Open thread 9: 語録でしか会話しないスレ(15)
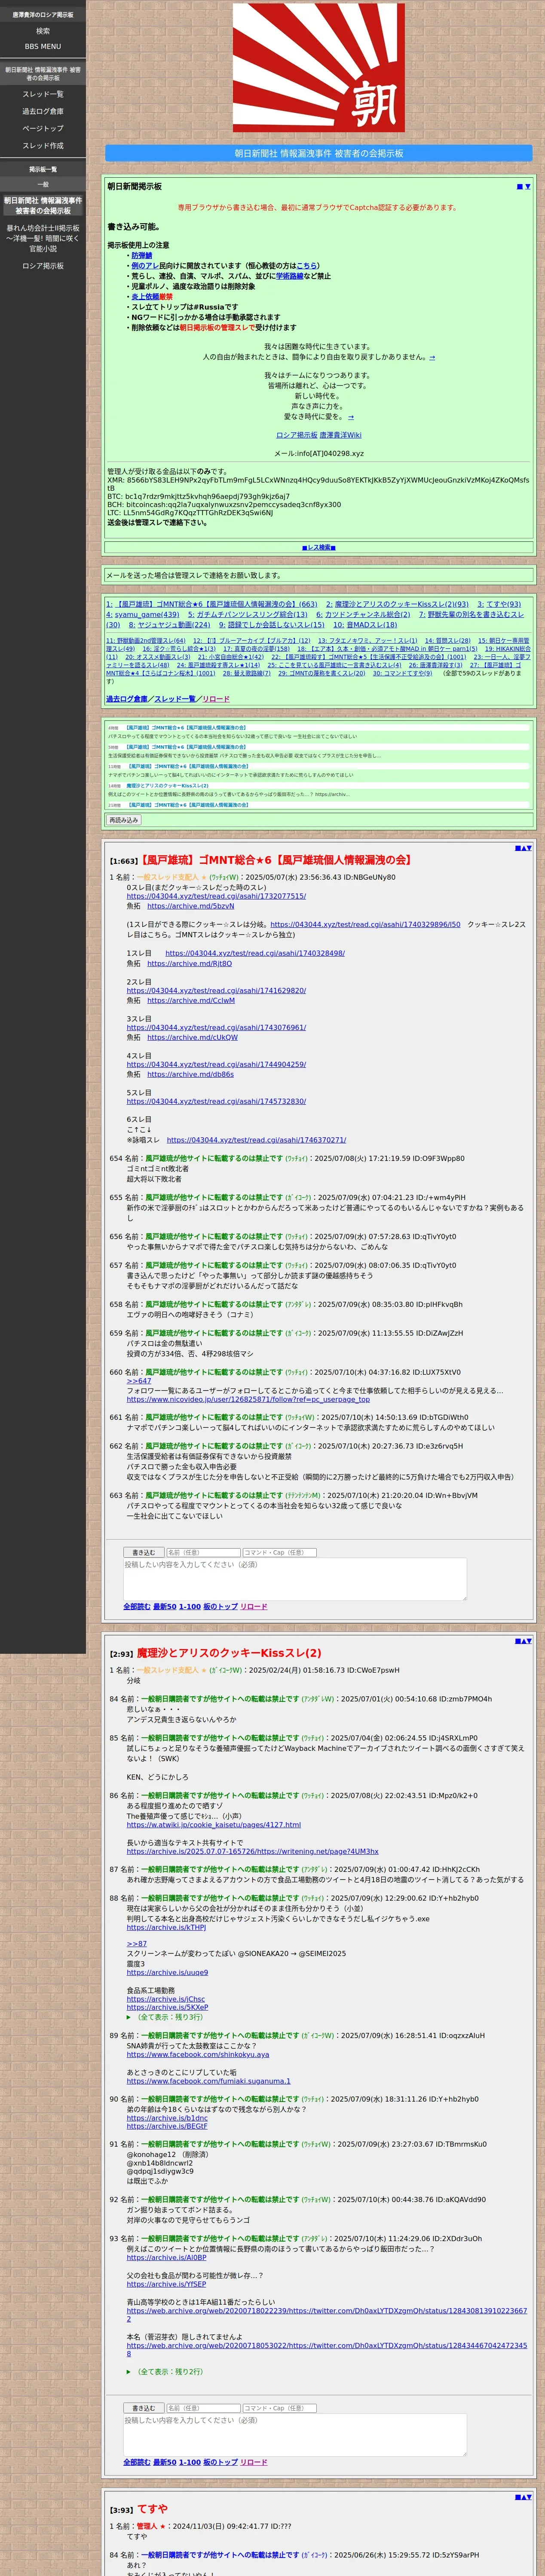 tap(272, 625)
